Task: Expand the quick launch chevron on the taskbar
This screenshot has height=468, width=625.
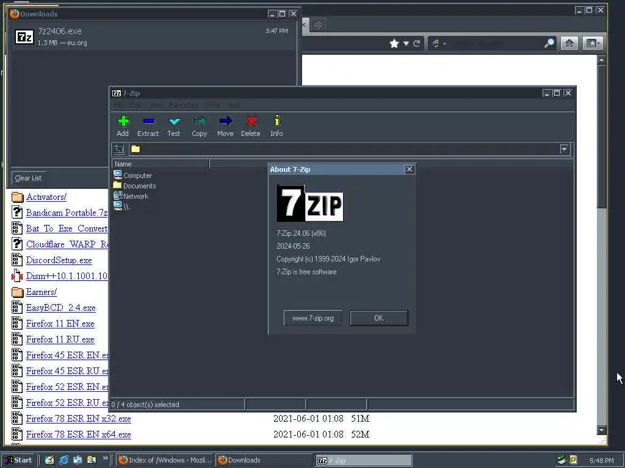Action: (x=105, y=458)
